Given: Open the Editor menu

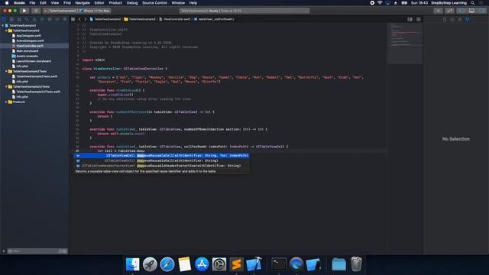Looking at the screenshot, I should [99, 3].
